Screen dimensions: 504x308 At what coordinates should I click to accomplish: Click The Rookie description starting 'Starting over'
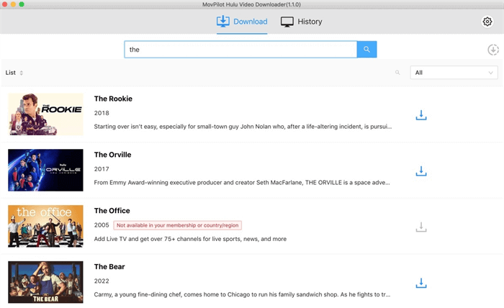tap(243, 127)
